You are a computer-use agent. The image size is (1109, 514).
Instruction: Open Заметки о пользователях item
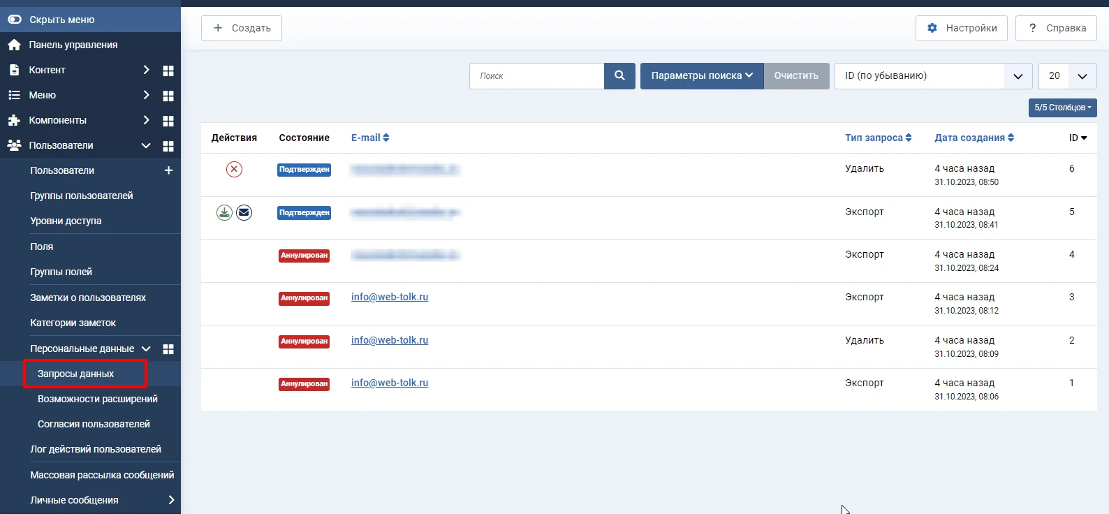coord(88,298)
